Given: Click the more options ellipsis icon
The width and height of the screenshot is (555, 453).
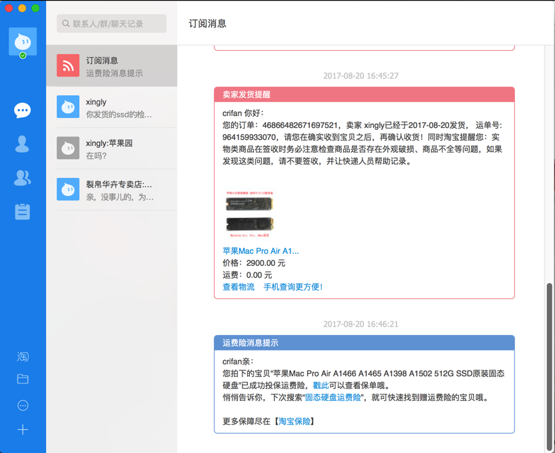Looking at the screenshot, I should click(23, 405).
